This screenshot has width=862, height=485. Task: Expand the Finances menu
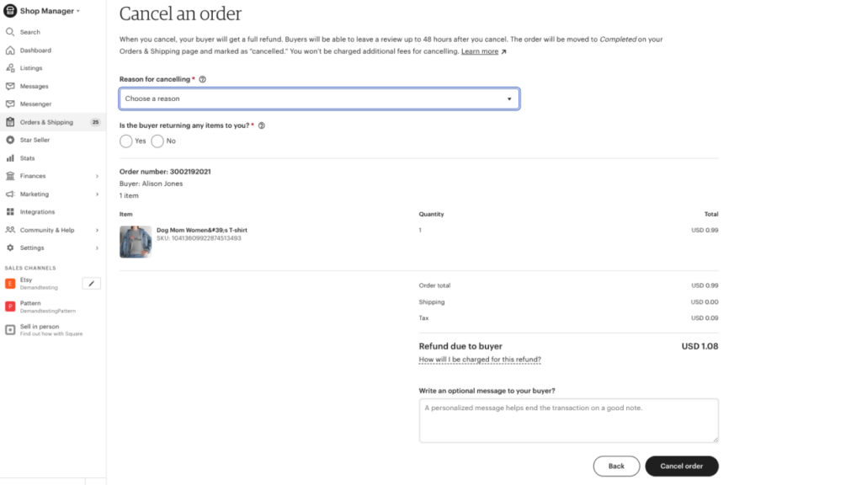click(34, 176)
